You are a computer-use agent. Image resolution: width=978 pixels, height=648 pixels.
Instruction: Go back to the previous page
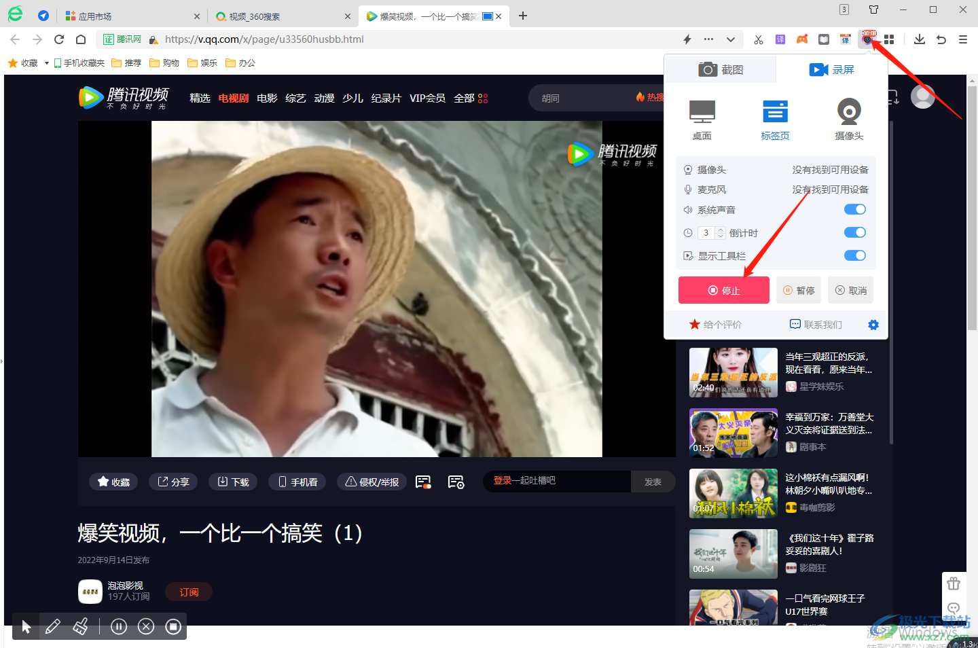pyautogui.click(x=16, y=39)
